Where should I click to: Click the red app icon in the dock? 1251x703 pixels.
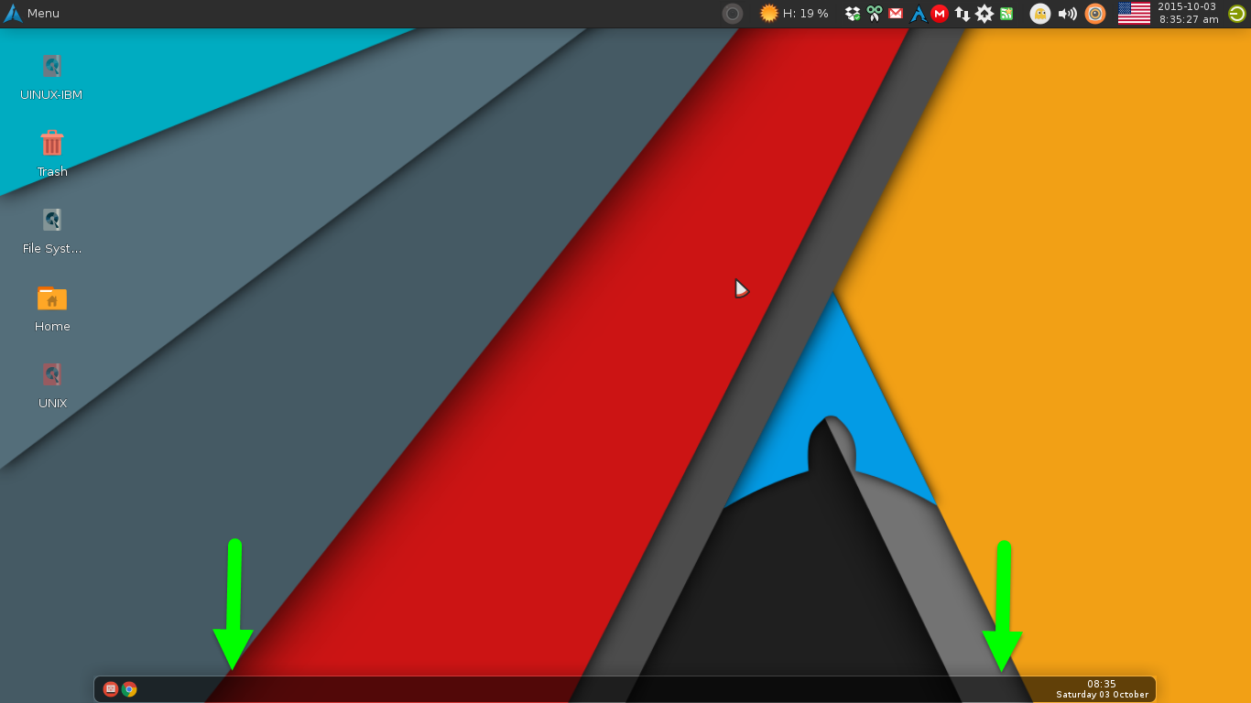tap(110, 688)
